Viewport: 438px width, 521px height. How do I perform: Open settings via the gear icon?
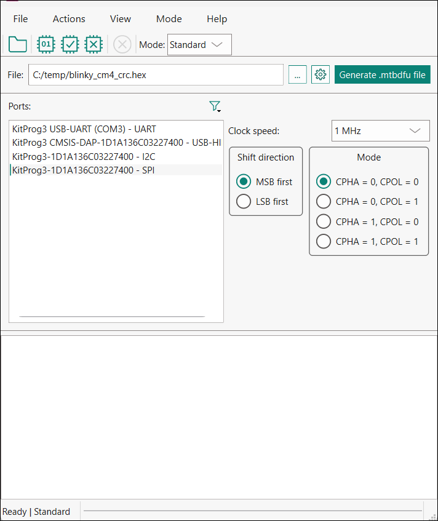(321, 74)
